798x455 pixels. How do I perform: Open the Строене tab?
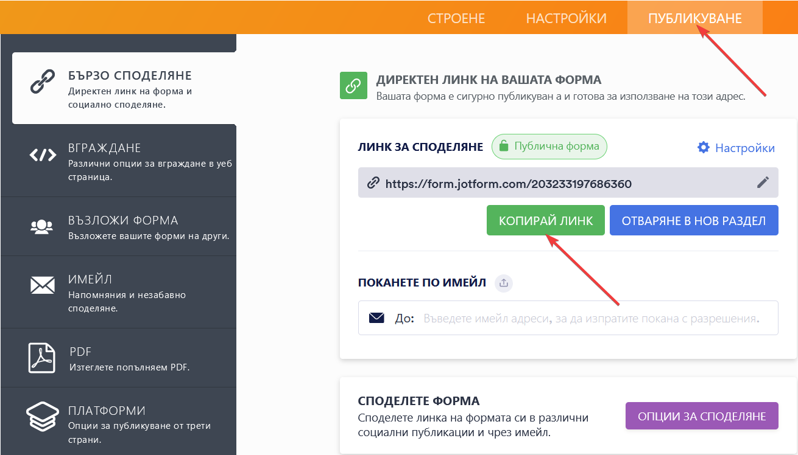click(x=456, y=18)
